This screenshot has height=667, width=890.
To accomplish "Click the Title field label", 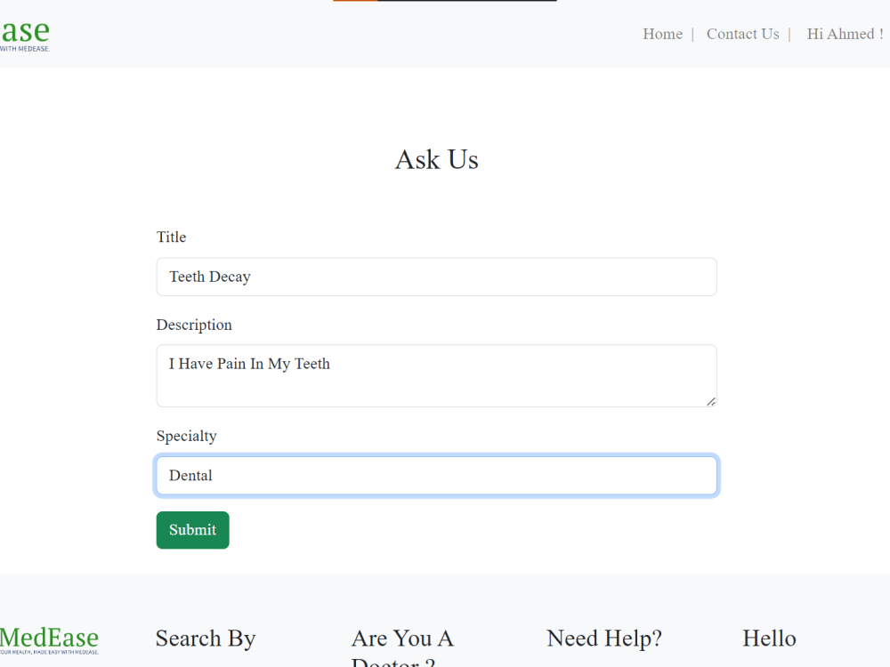I will click(172, 237).
